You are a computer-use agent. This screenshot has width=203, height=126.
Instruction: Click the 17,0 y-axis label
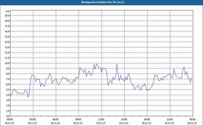7,26
